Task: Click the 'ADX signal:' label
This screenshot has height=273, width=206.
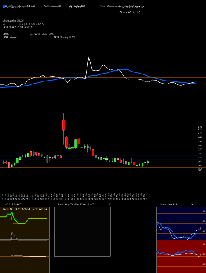Action: [x=10, y=37]
